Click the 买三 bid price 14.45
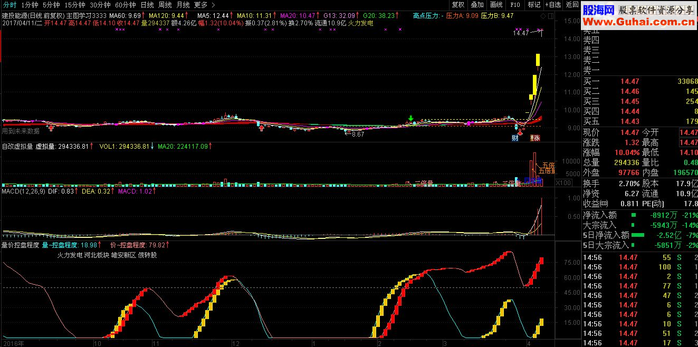 coord(629,102)
